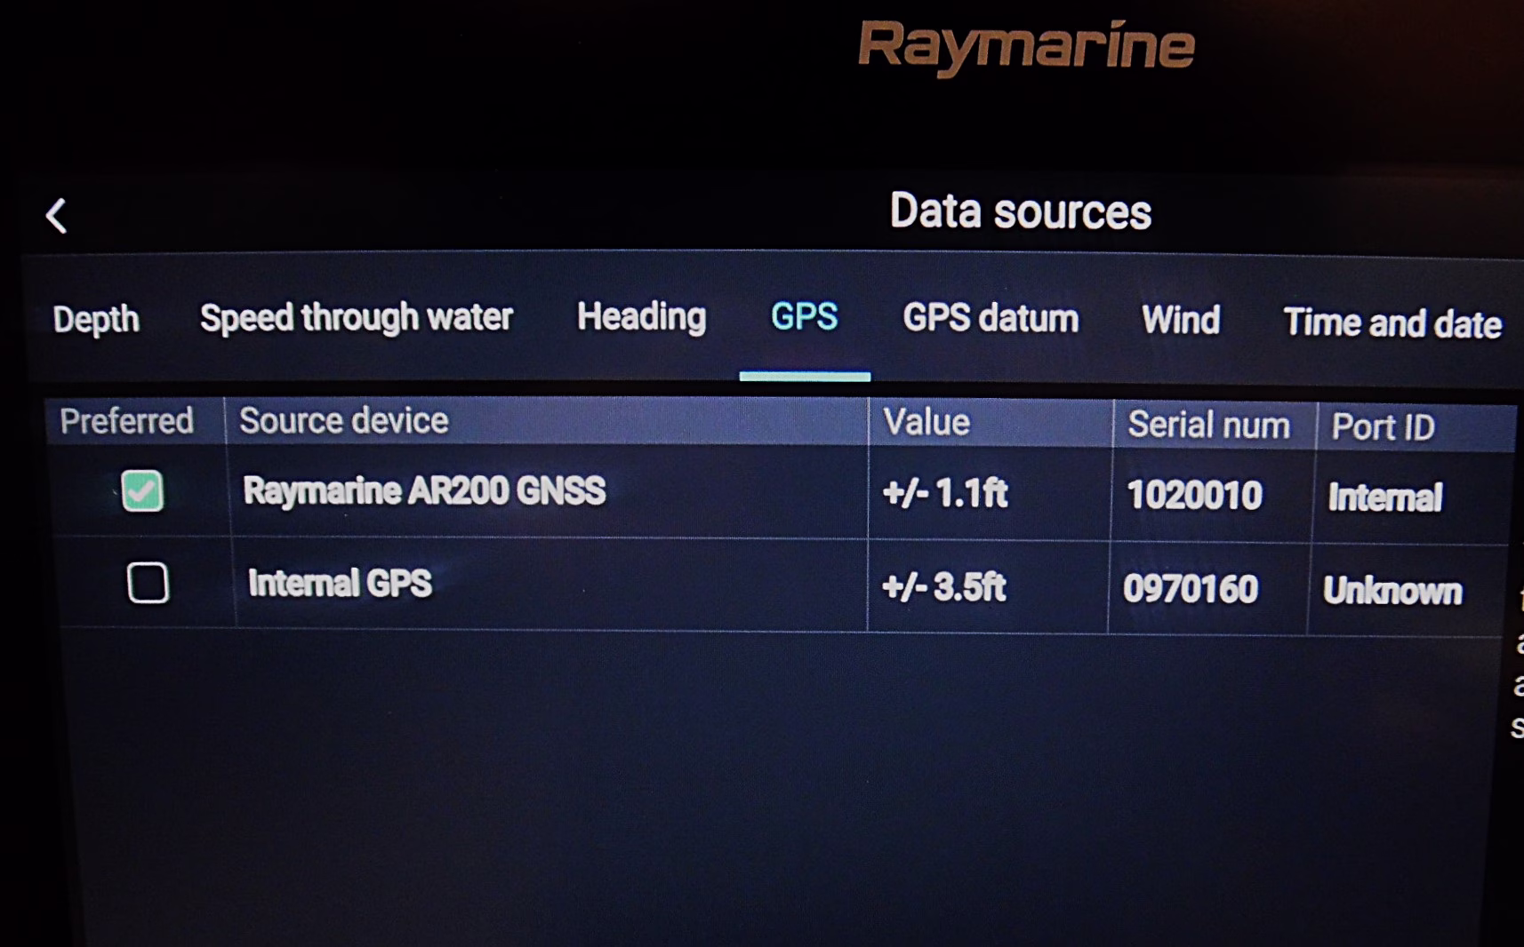Image resolution: width=1524 pixels, height=947 pixels.
Task: Uncheck preferred box for Raymarine AR200 GNSS
Action: [142, 490]
